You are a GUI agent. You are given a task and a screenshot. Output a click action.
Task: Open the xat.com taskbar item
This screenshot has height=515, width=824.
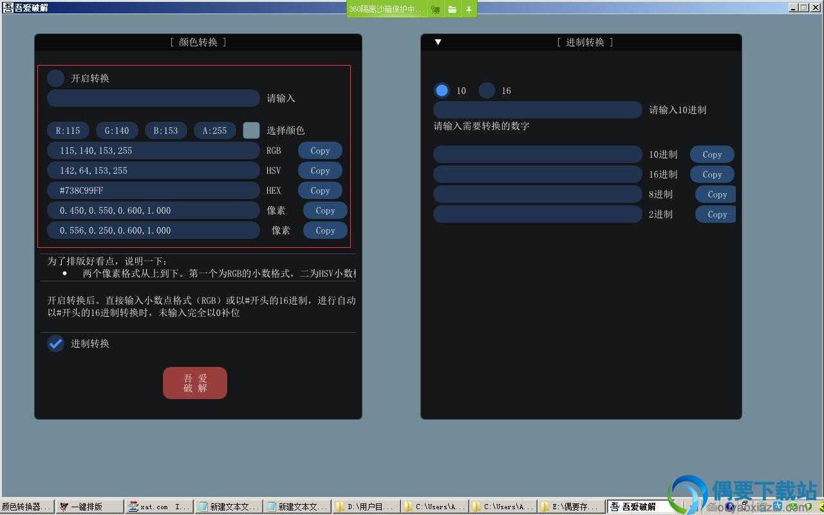[159, 507]
